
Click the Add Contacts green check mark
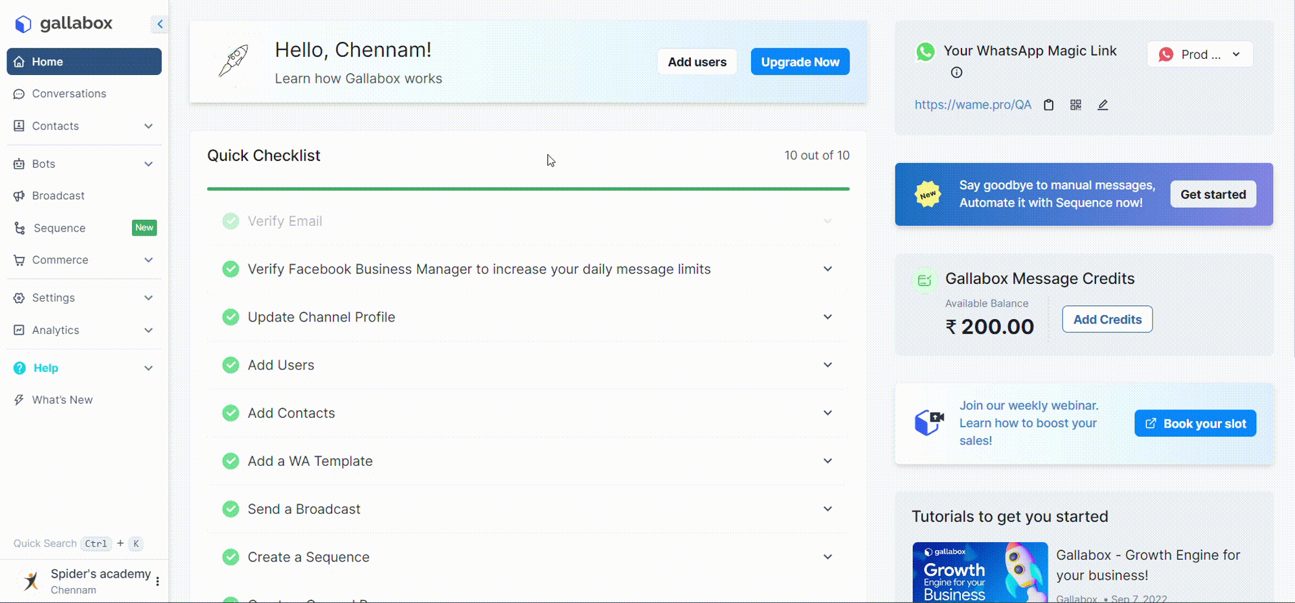(231, 413)
